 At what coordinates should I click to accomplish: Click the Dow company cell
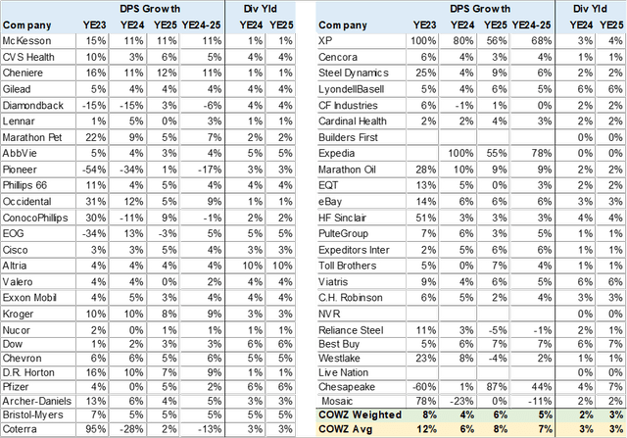[x=13, y=344]
